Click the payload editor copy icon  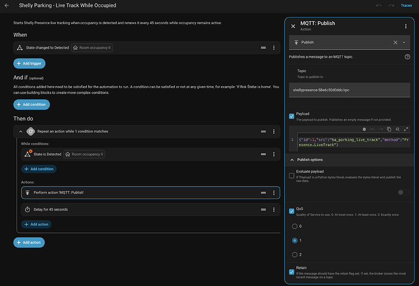(389, 129)
